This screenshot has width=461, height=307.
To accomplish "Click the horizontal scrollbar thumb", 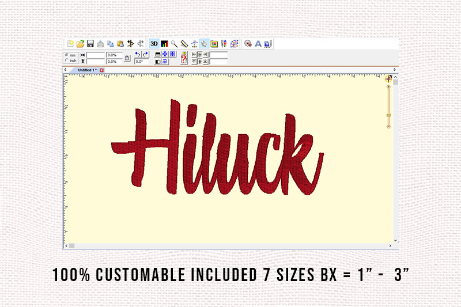I will pyautogui.click(x=71, y=245).
